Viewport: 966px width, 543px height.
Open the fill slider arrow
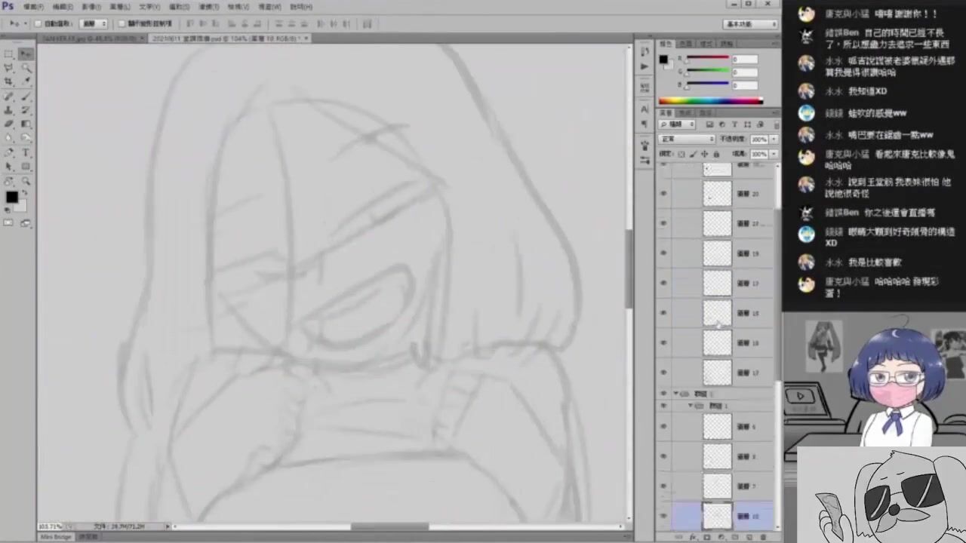coord(773,154)
